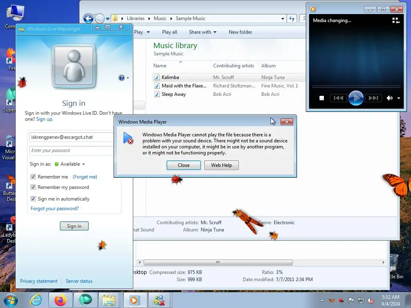Close the Windows Media Player error dialog
The image size is (411, 308).
(184, 165)
